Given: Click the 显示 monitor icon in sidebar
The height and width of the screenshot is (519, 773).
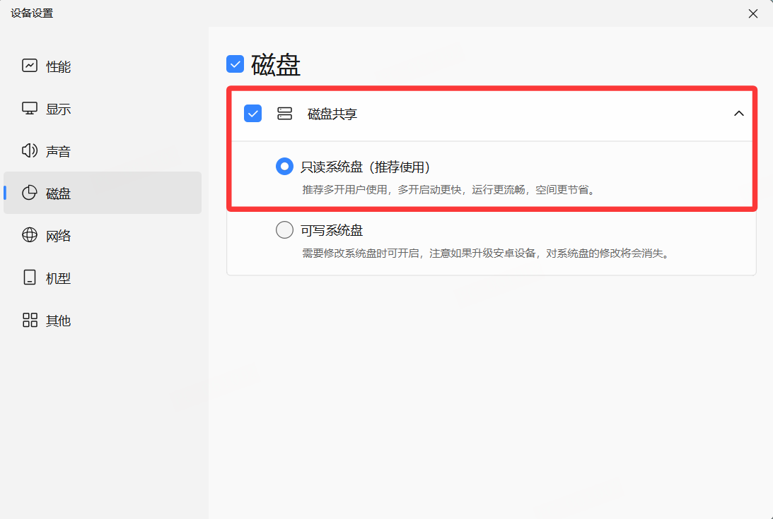Looking at the screenshot, I should (x=30, y=109).
